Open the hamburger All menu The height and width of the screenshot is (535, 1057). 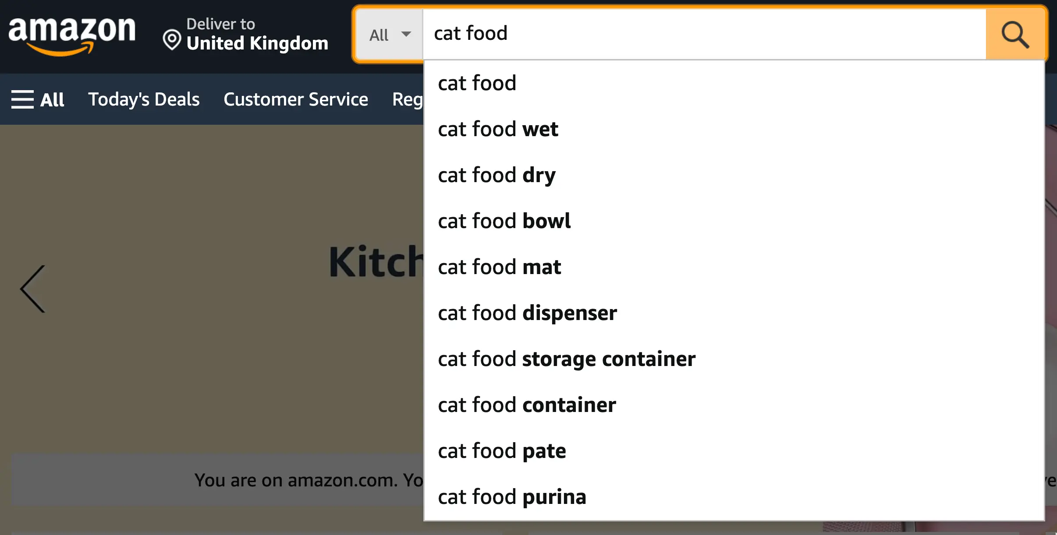click(38, 99)
